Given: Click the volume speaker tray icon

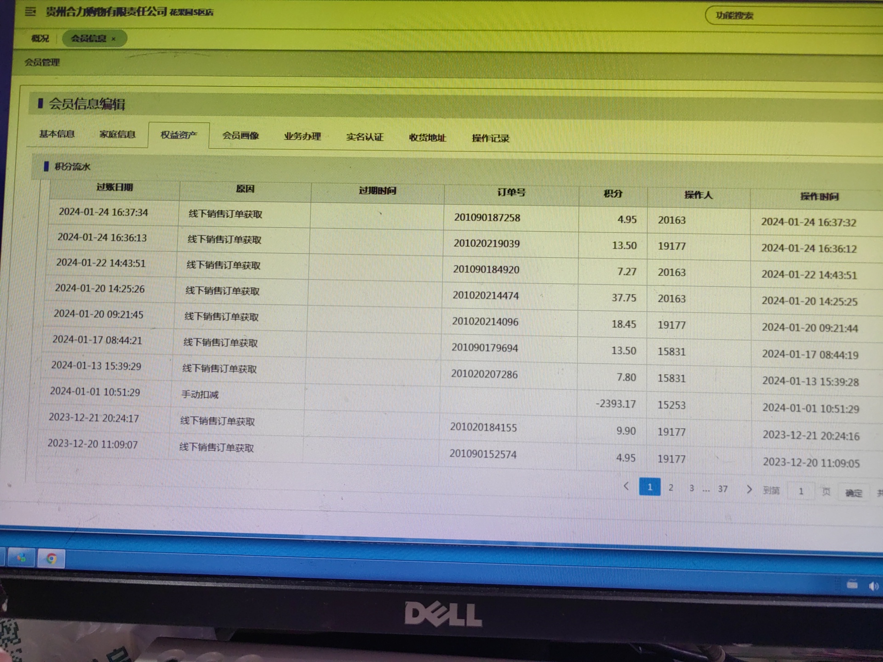Looking at the screenshot, I should pyautogui.click(x=873, y=586).
